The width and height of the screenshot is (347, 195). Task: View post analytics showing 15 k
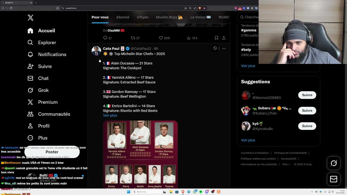pyautogui.click(x=192, y=38)
